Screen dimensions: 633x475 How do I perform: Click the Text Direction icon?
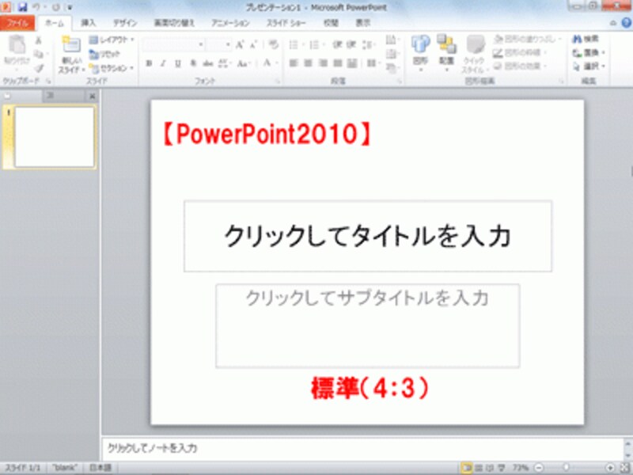click(x=391, y=40)
